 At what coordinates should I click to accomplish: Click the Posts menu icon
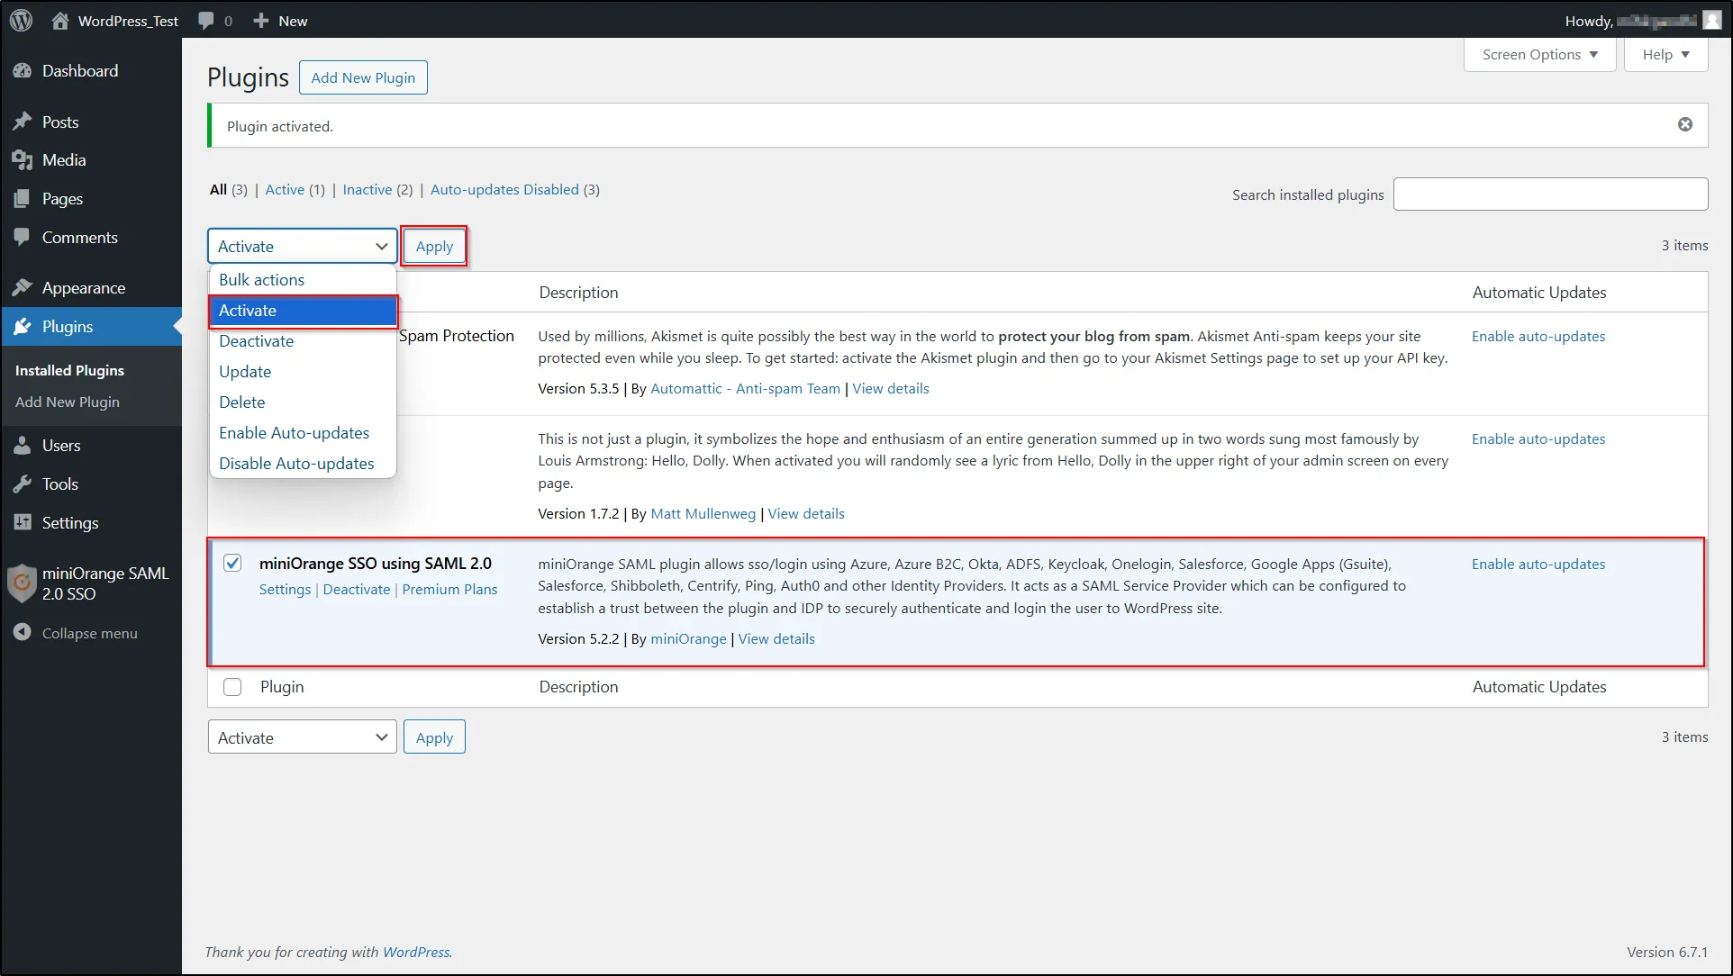pyautogui.click(x=23, y=121)
